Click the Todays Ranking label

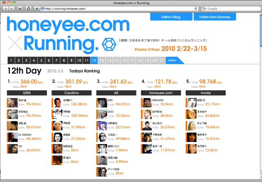pyautogui.click(x=85, y=71)
